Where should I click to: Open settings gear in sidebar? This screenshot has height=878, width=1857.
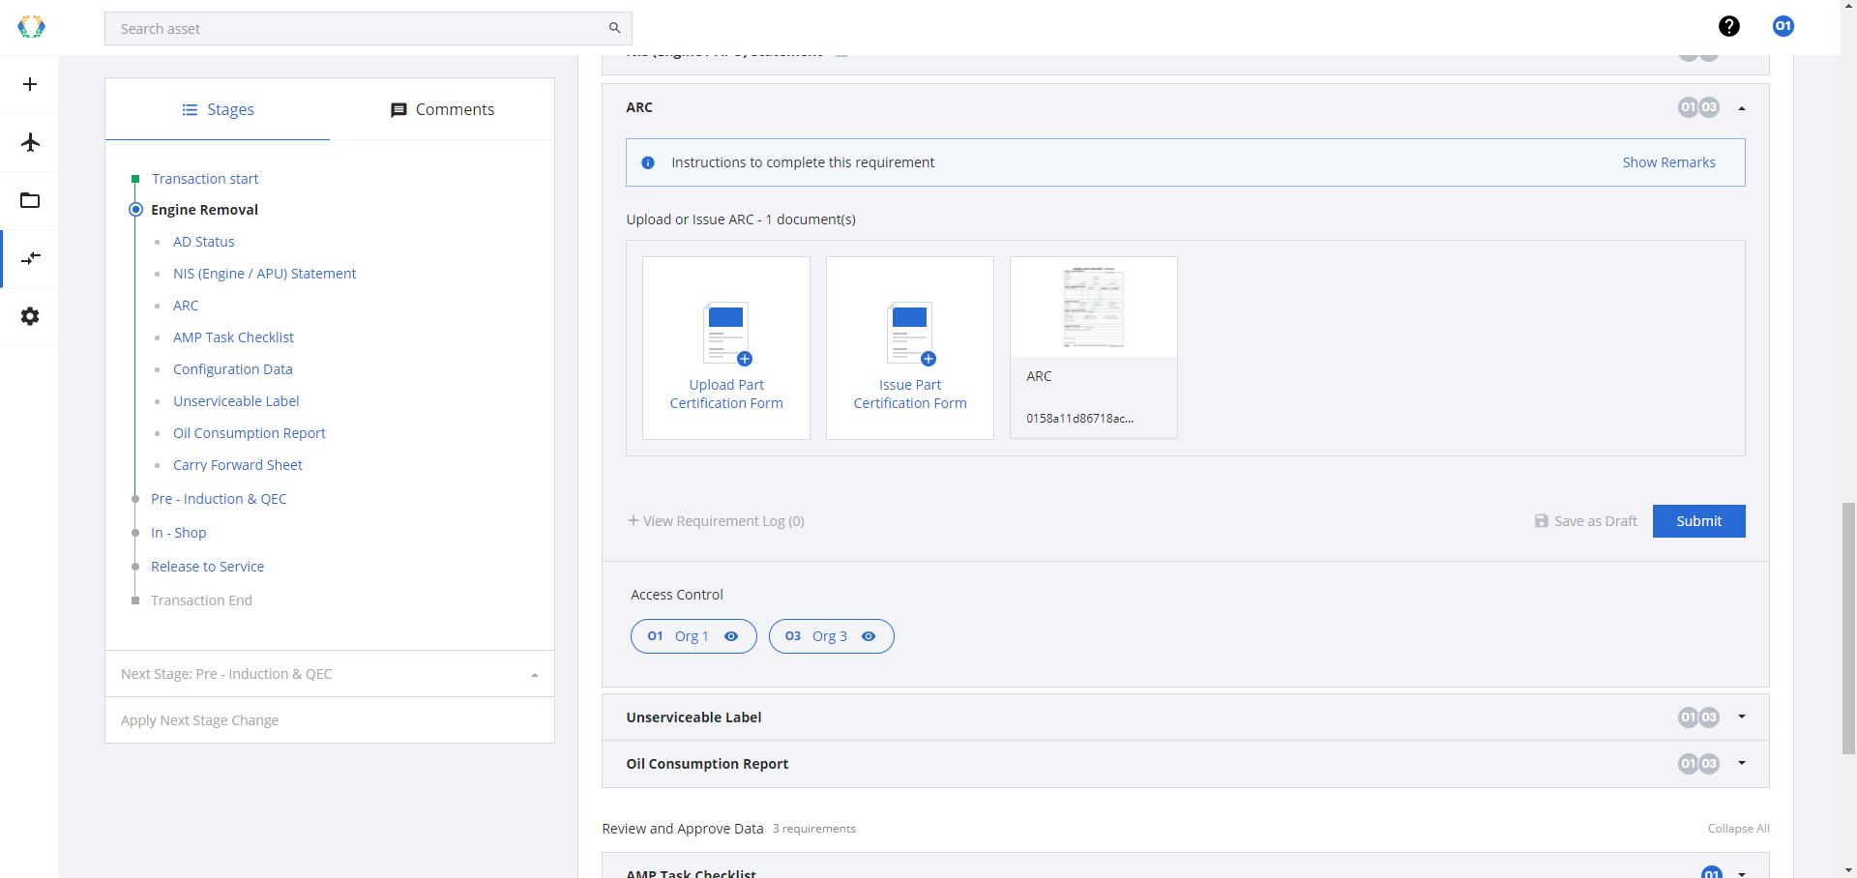click(x=30, y=316)
